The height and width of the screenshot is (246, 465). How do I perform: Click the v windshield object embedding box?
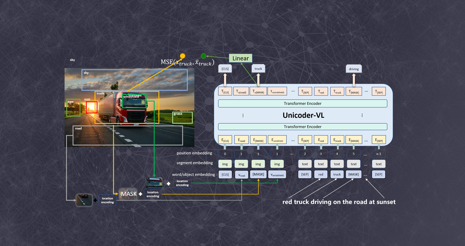click(277, 175)
